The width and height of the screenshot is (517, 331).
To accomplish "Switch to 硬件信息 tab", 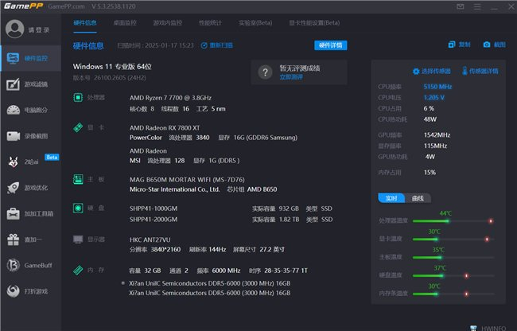I will pos(85,23).
